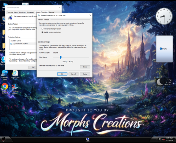Click the weather gadget moon icon
The width and height of the screenshot is (176, 143).
click(x=159, y=82)
